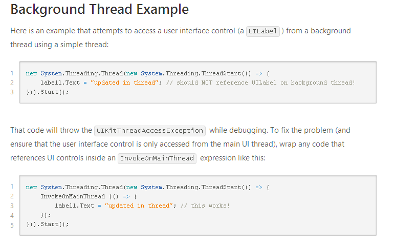
Task: Click line number 1 of first code block
Action: pos(12,73)
